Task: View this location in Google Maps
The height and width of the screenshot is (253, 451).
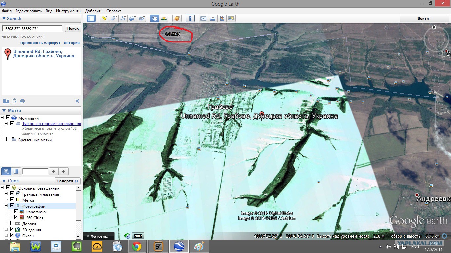Action: point(231,18)
